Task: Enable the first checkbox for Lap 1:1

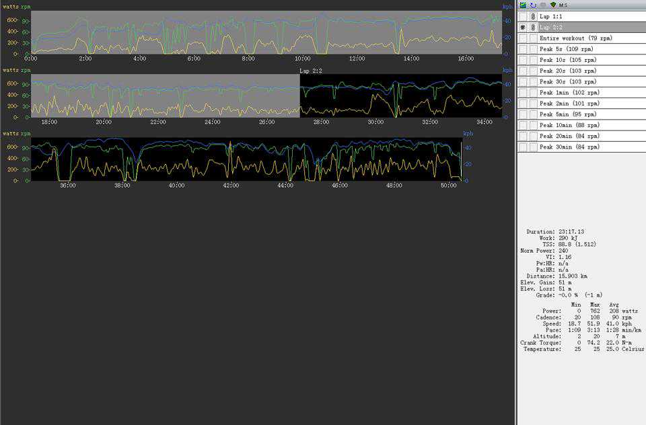Action: pos(523,16)
